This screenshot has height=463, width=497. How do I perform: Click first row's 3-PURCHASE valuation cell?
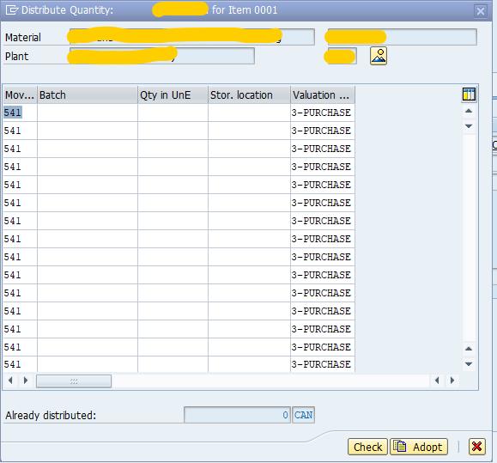pos(323,113)
